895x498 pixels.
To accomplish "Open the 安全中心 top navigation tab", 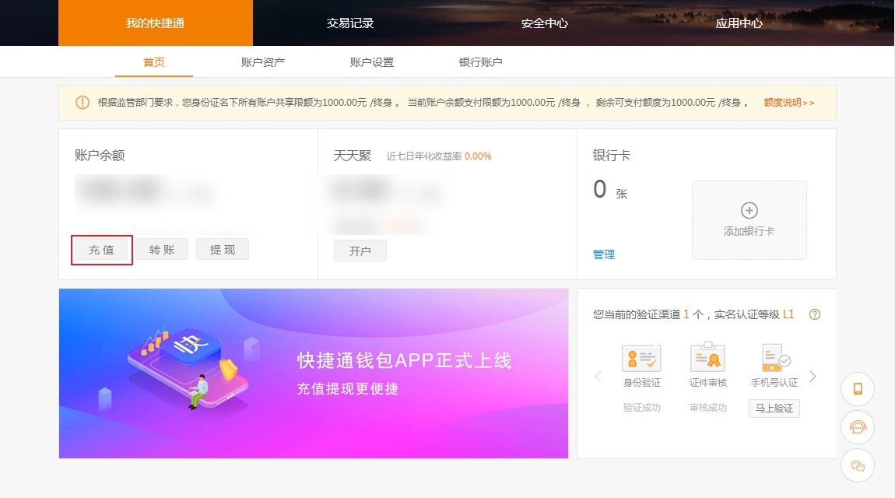I will pyautogui.click(x=545, y=23).
